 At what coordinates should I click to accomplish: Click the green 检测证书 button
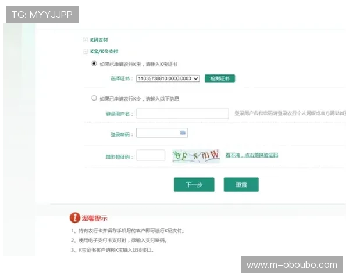[220, 78]
